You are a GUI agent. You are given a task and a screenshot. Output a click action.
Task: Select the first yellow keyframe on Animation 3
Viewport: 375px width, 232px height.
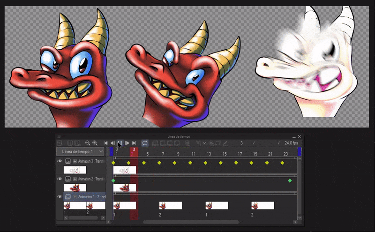tap(113, 163)
